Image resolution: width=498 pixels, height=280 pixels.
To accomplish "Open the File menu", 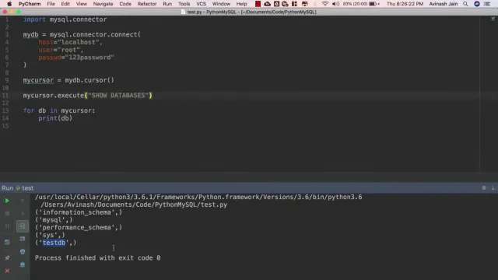I will [x=51, y=4].
